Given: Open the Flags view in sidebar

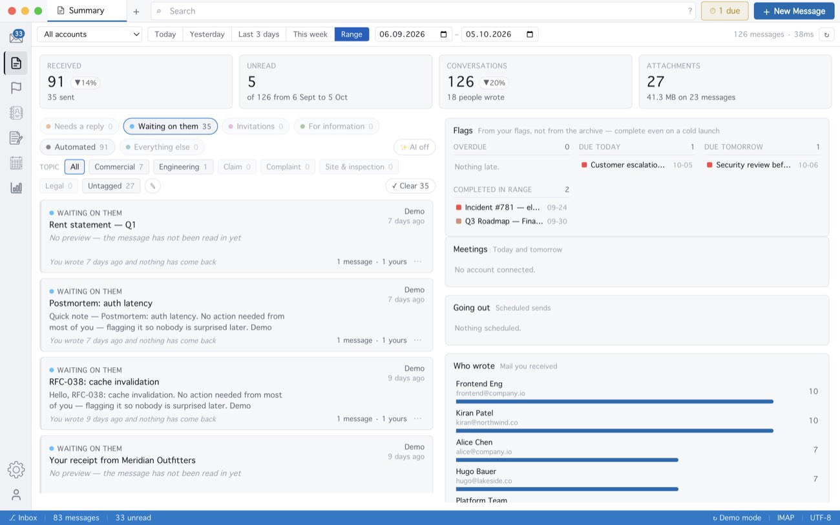Looking at the screenshot, I should pos(16,88).
